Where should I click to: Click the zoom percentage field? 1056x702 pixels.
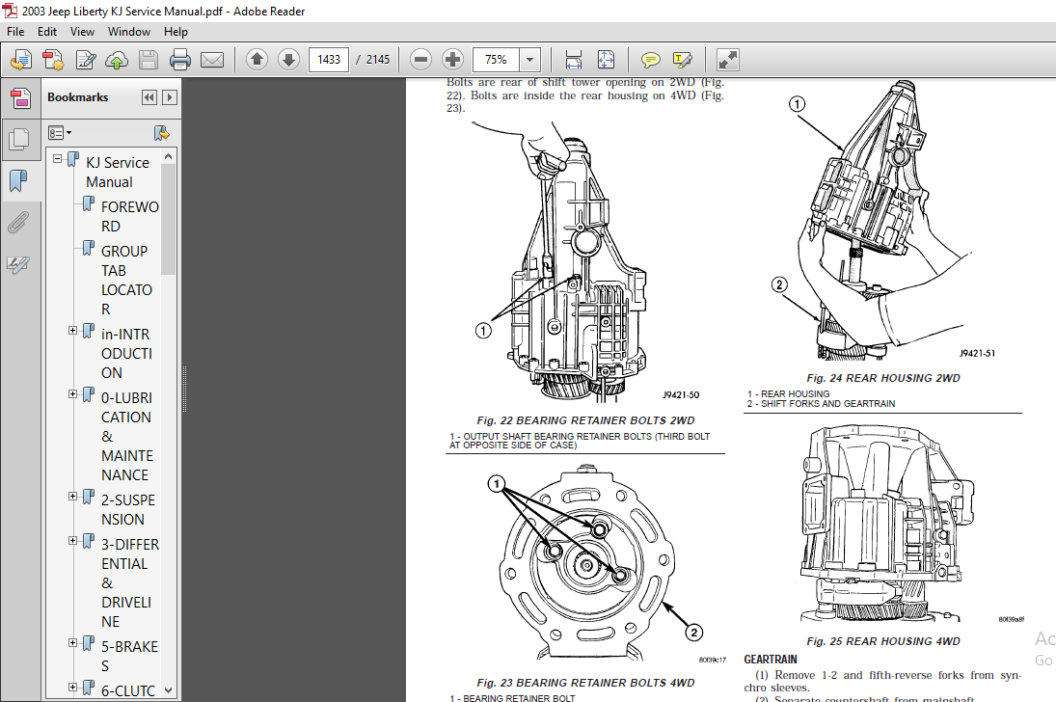[497, 60]
